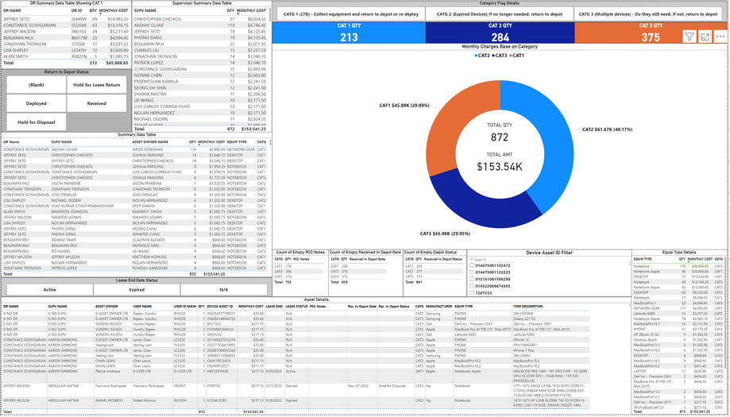This screenshot has width=730, height=417.
Task: Click CAT1 row in Count of Empty PCC Notes
Action: 299,266
